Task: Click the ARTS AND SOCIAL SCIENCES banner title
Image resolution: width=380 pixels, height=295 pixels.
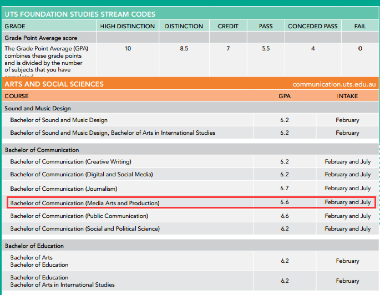Action: coord(54,84)
